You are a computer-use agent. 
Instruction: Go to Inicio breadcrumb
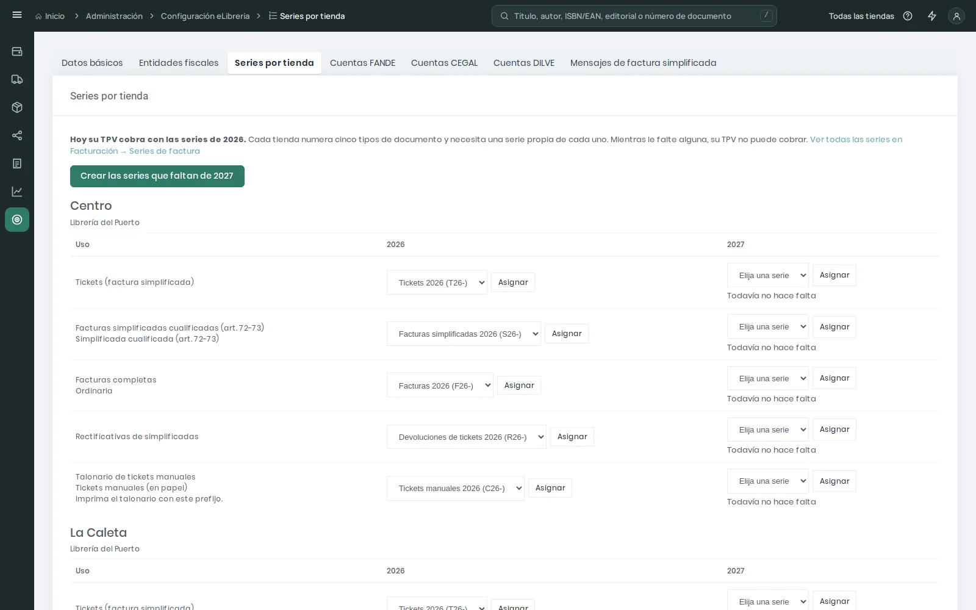[x=50, y=16]
